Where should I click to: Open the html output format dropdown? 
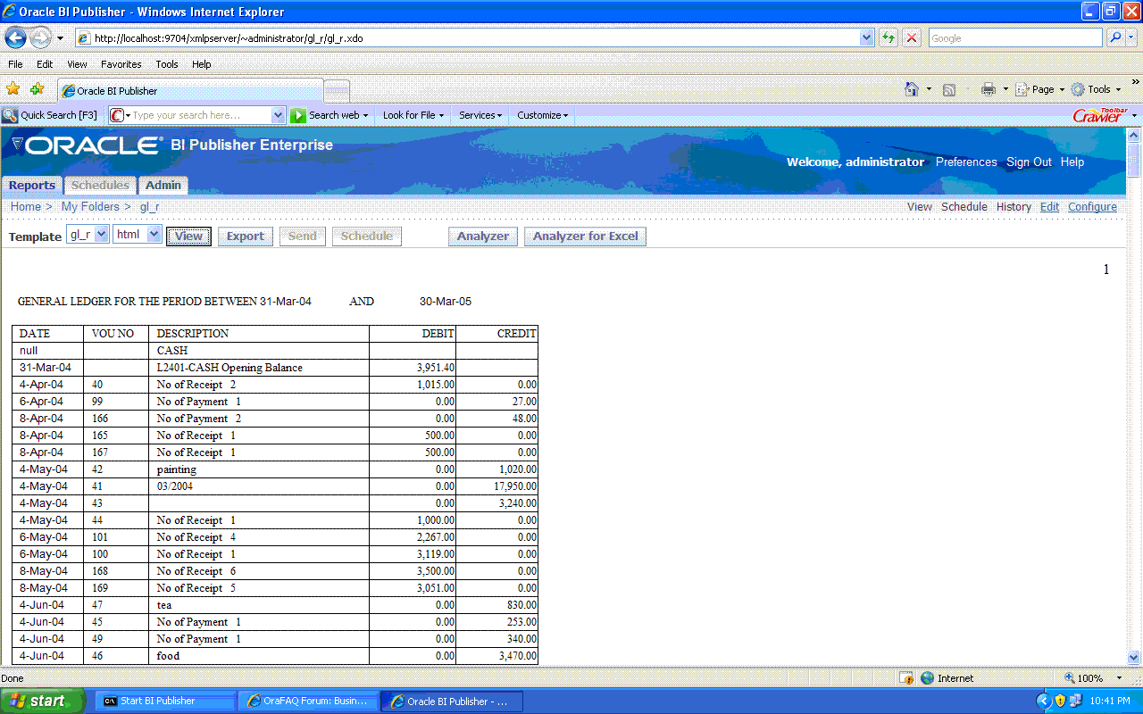tap(154, 235)
